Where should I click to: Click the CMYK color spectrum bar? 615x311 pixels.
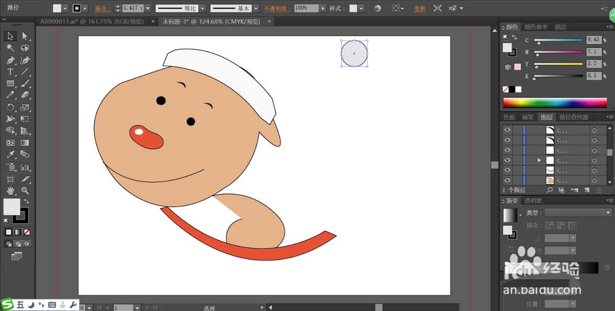555,102
